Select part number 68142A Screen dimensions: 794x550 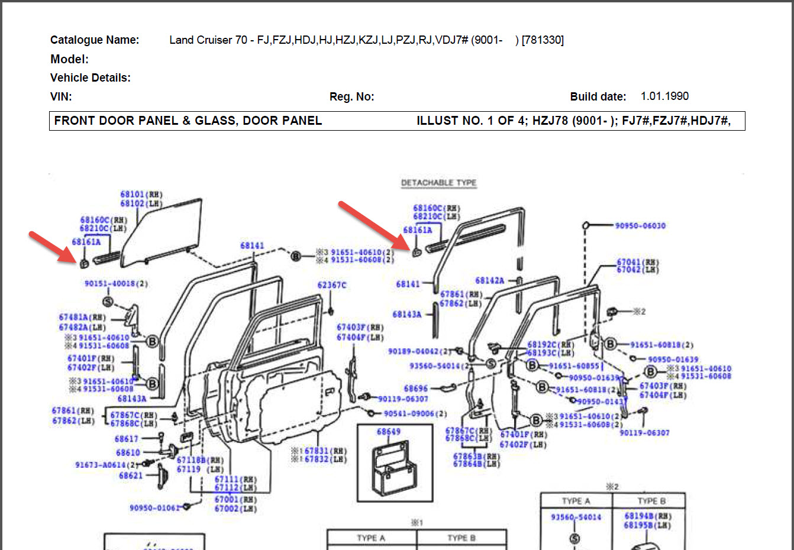coord(490,280)
